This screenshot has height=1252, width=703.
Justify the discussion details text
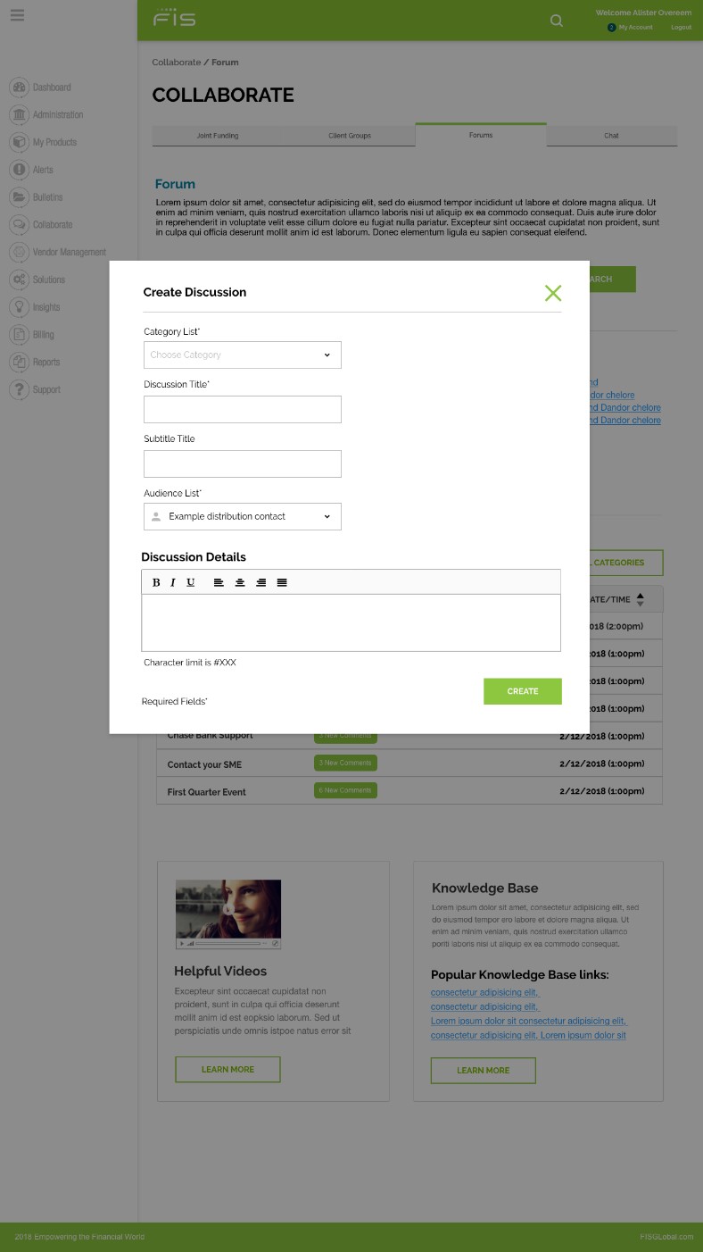point(282,582)
